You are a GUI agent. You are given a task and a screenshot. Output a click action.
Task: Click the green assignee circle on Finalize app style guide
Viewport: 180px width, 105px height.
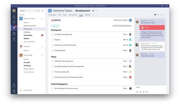coord(130,72)
